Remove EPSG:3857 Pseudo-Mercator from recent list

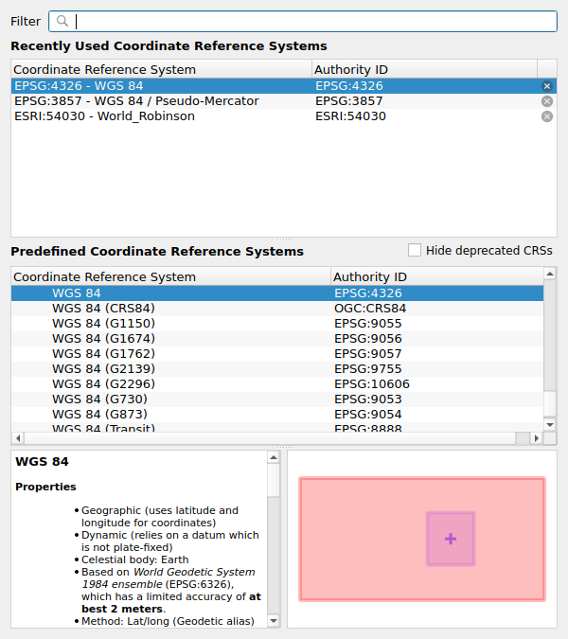click(x=547, y=101)
